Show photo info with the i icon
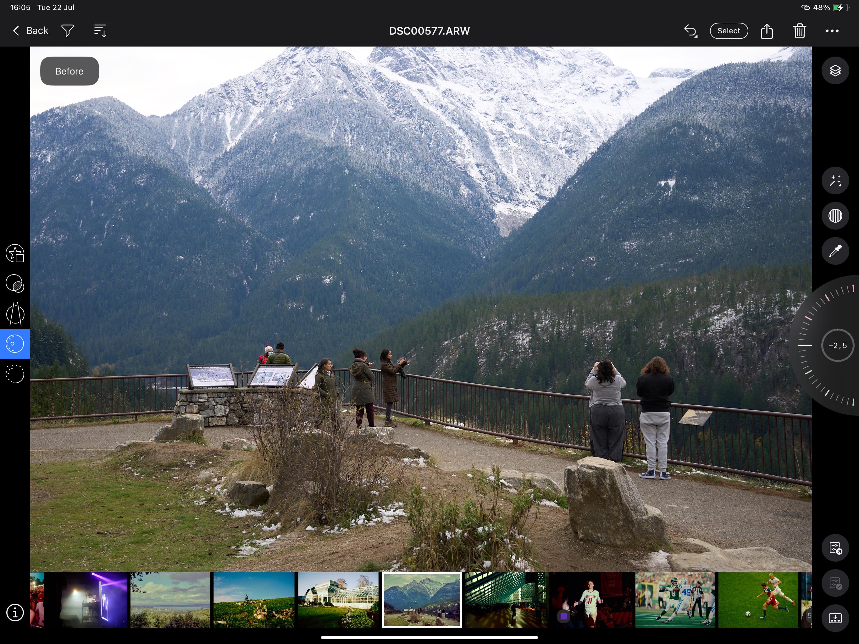 coord(15,613)
